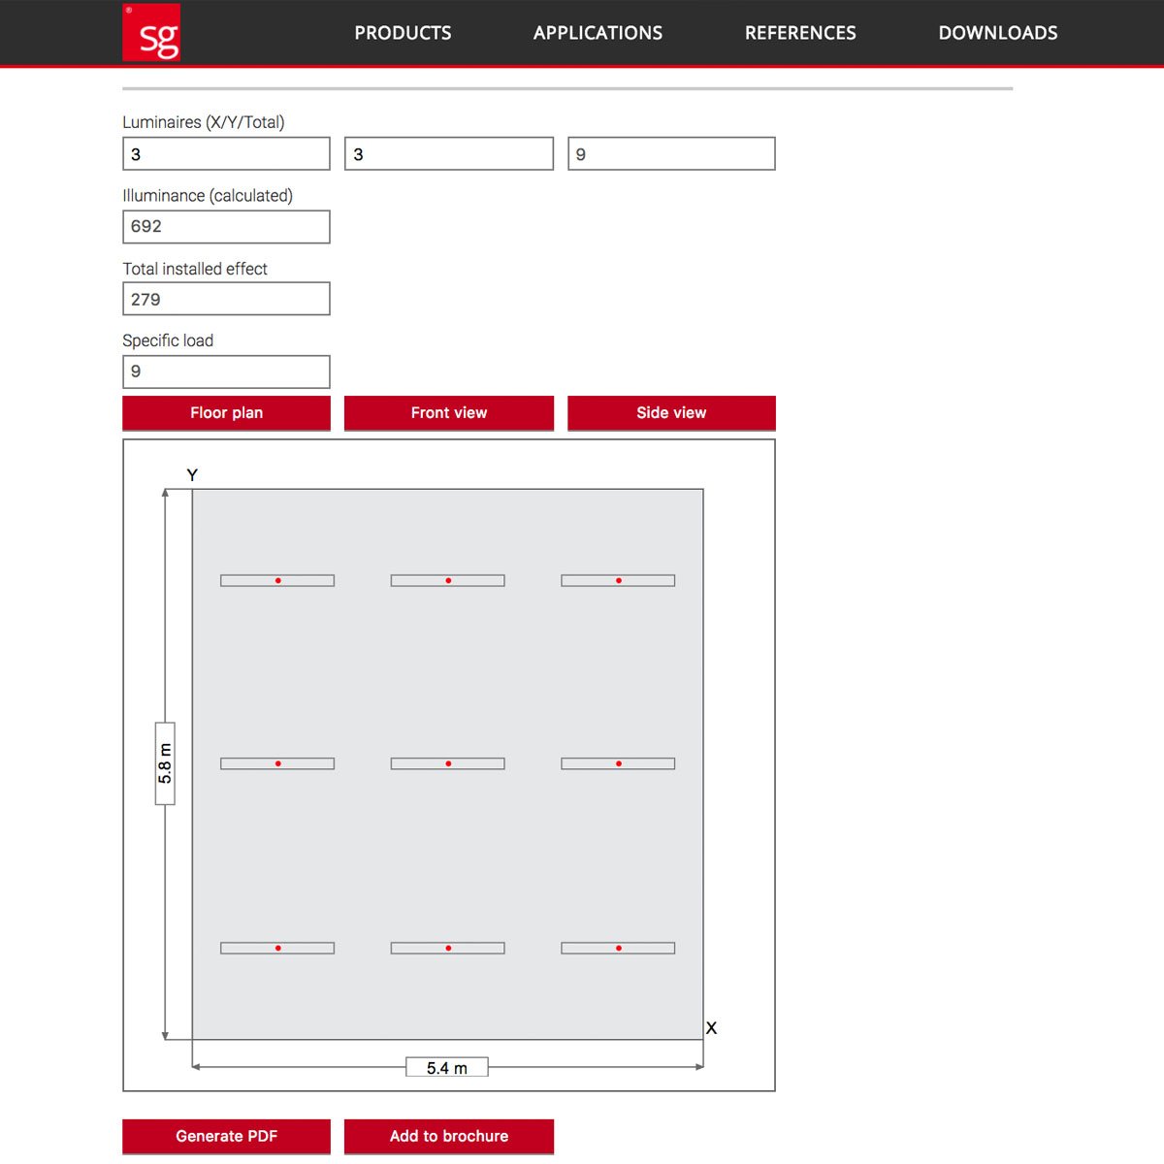This screenshot has height=1164, width=1164.
Task: Open the Applications menu
Action: pos(598,33)
